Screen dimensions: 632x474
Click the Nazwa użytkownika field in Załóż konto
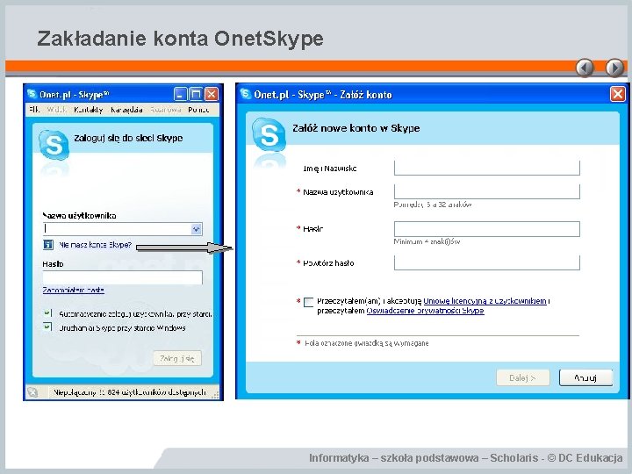click(487, 191)
